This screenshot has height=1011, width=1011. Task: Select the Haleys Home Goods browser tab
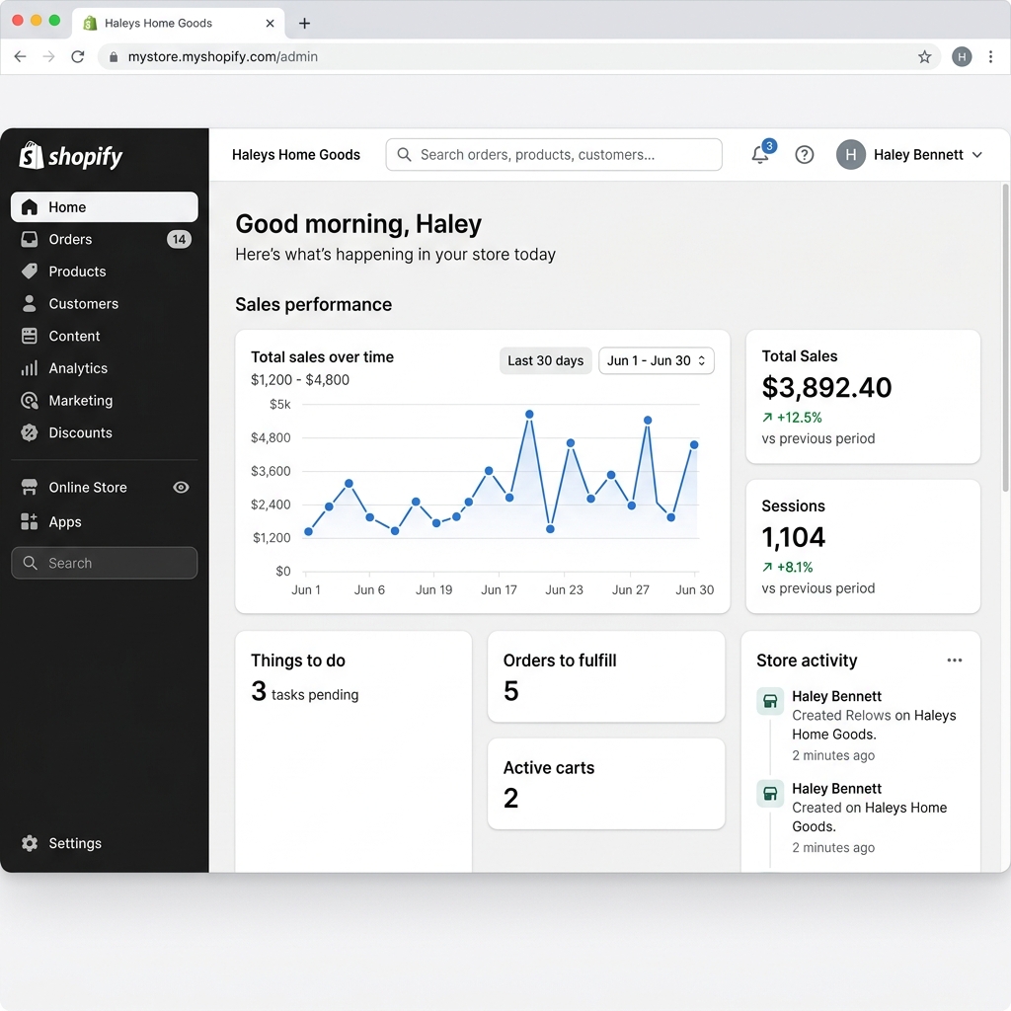point(179,24)
